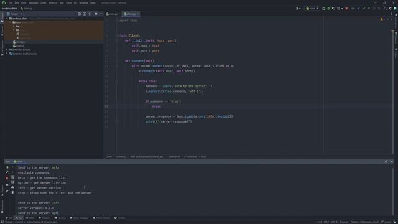398x224 pixels.
Task: Open the Edit menu
Action: (x=17, y=3)
